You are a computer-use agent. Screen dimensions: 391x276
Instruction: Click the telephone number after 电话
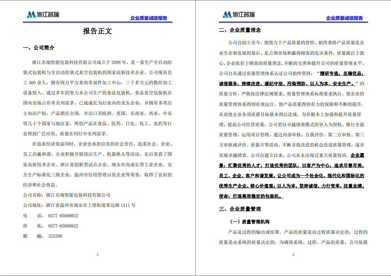63,216
